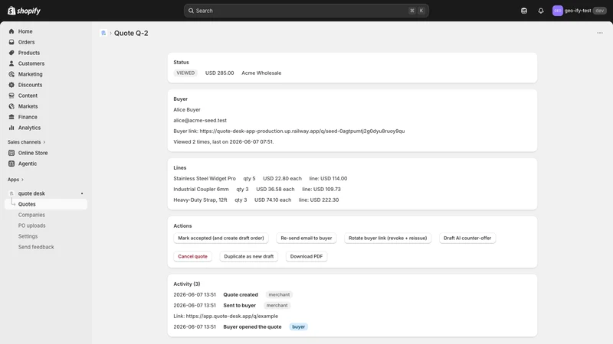Click the buyer activity badge
613x344 pixels.
click(298, 327)
